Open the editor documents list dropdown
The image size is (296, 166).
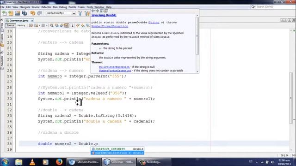pyautogui.click(x=290, y=20)
